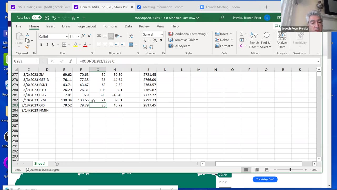
Task: Center text horizontally
Action: pyautogui.click(x=105, y=45)
